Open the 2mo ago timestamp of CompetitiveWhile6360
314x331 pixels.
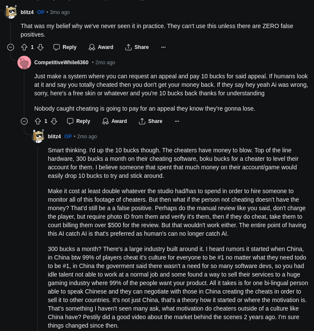point(105,63)
